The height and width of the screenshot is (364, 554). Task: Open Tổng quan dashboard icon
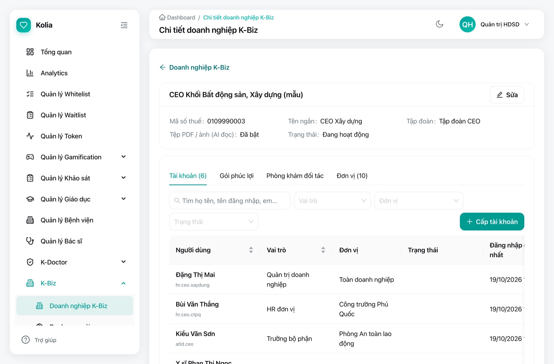30,52
